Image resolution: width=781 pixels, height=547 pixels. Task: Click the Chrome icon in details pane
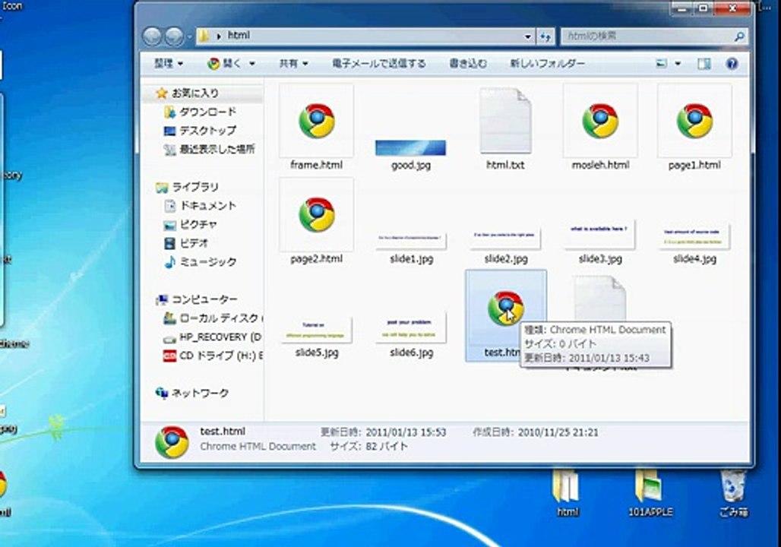172,441
